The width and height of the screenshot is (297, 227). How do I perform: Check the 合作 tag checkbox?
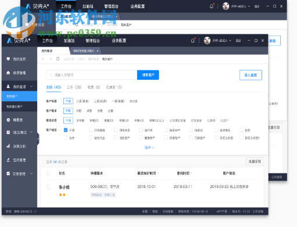click(x=66, y=138)
